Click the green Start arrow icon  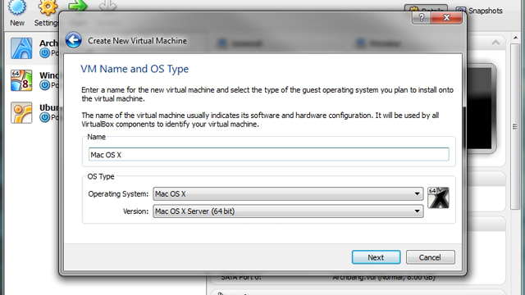pyautogui.click(x=77, y=6)
